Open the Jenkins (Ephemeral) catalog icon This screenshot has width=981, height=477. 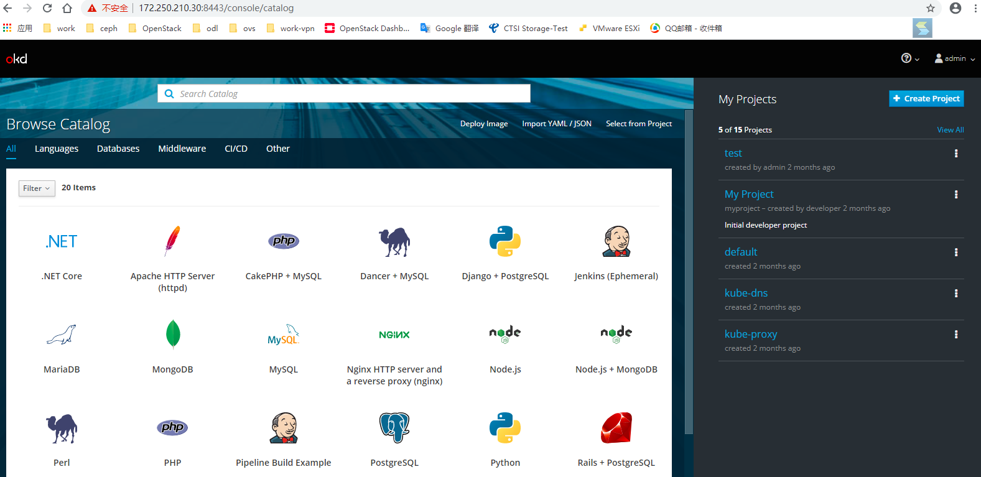click(616, 241)
